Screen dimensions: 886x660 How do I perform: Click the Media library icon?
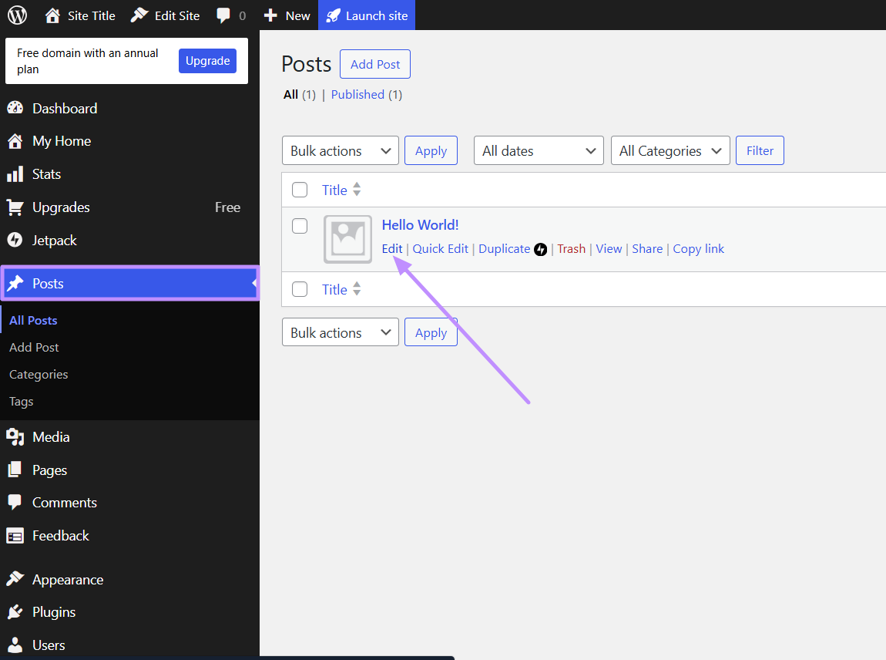coord(15,436)
